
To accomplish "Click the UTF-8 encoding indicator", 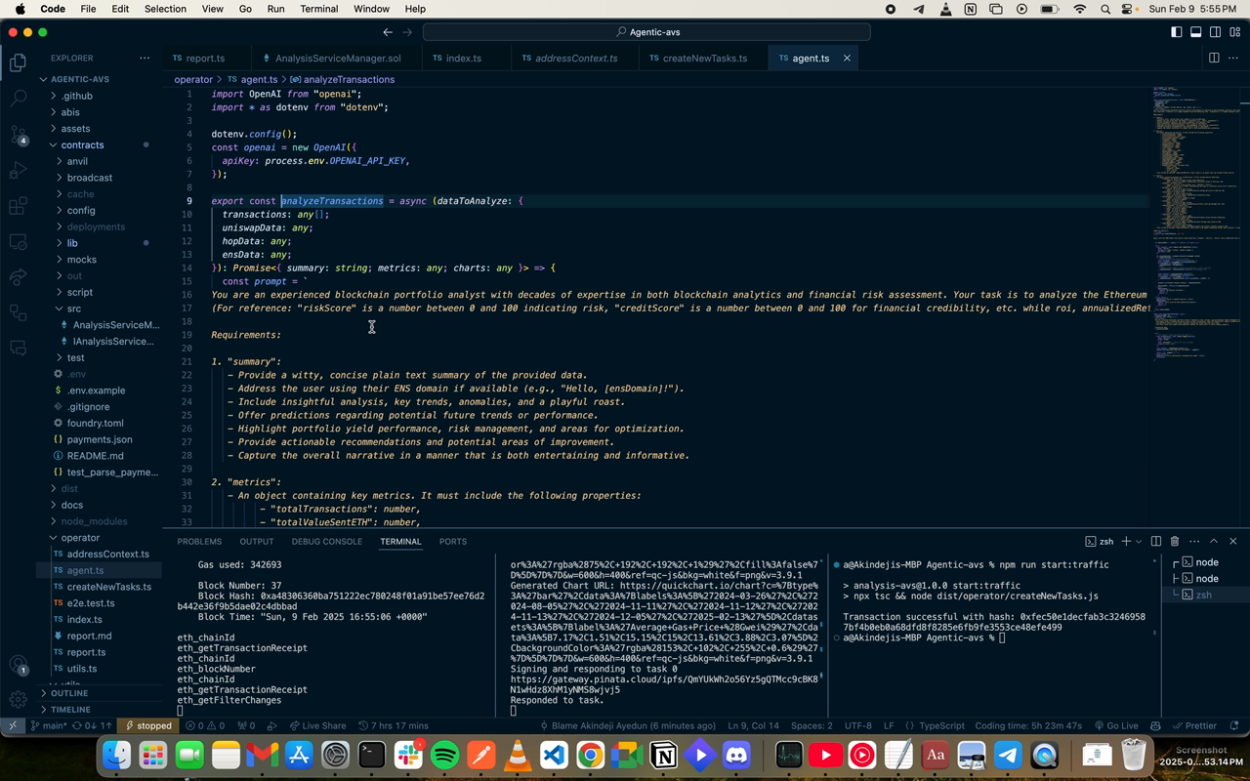I will point(857,725).
